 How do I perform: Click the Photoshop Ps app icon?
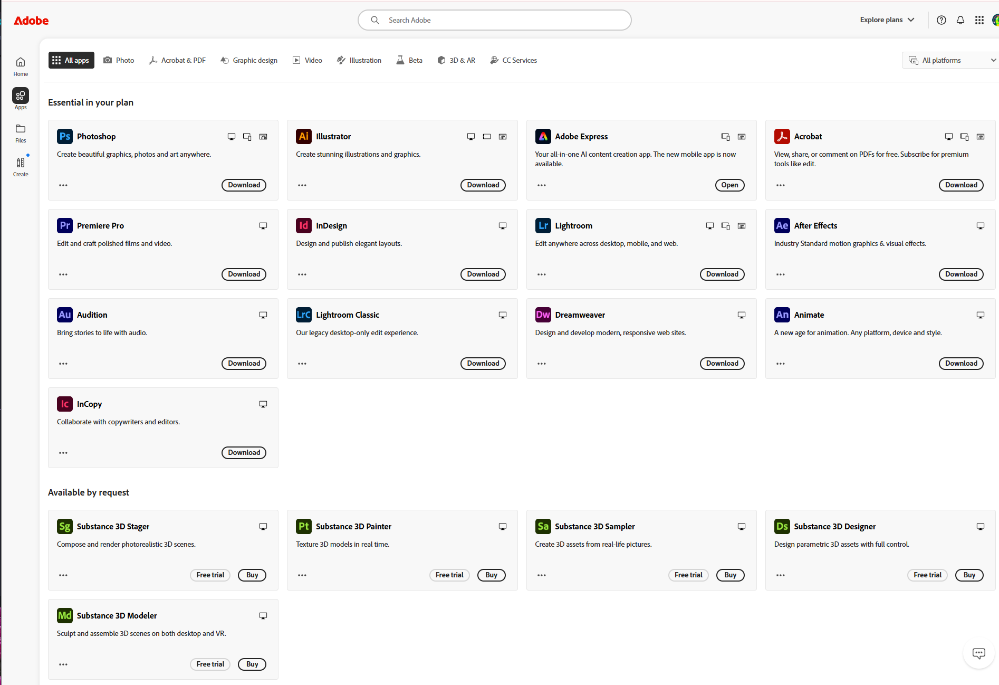[x=65, y=136]
